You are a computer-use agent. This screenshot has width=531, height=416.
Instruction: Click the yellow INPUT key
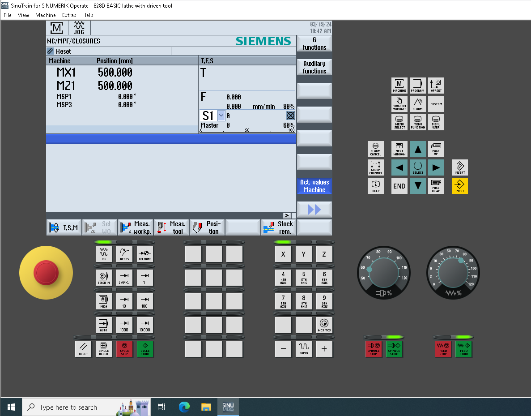[459, 186]
